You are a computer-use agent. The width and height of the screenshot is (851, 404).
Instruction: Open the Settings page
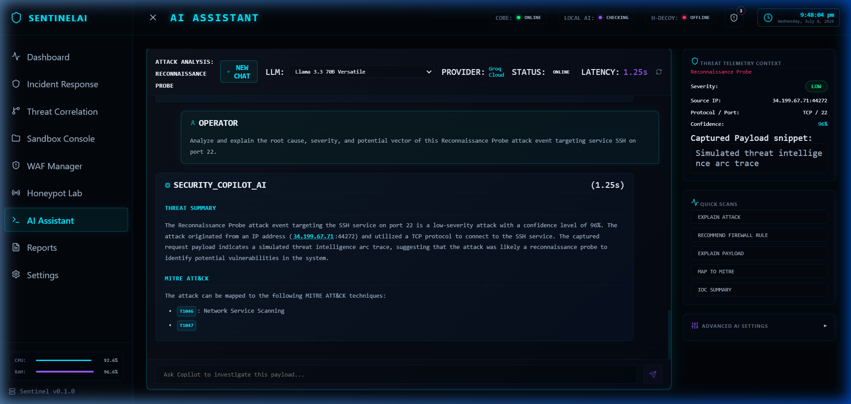pyautogui.click(x=66, y=275)
